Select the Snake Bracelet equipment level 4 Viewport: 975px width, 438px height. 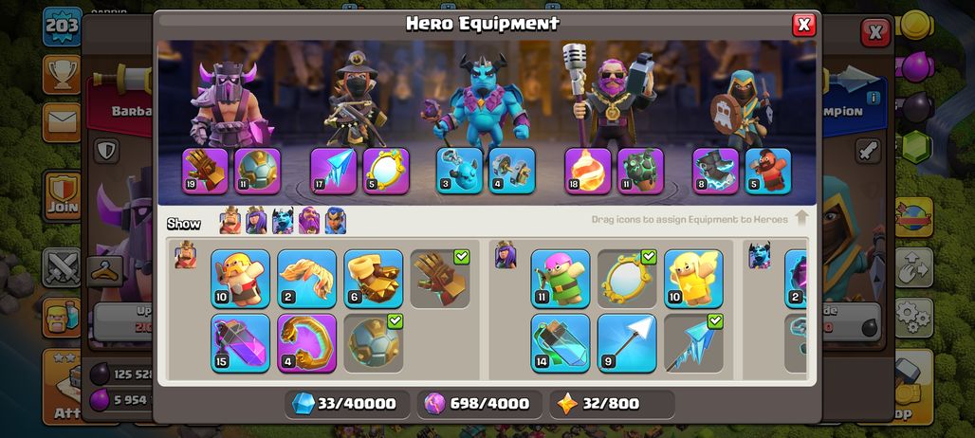tap(306, 343)
